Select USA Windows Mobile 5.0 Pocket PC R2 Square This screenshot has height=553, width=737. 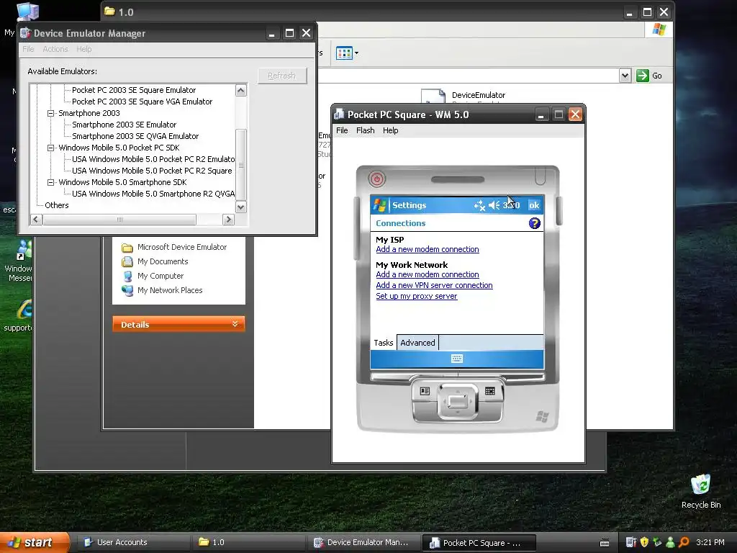point(152,171)
